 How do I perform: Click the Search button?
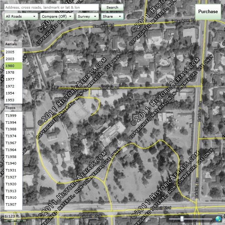112,7
